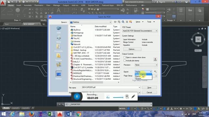Click customization hamburger icon in status bar

(207, 109)
